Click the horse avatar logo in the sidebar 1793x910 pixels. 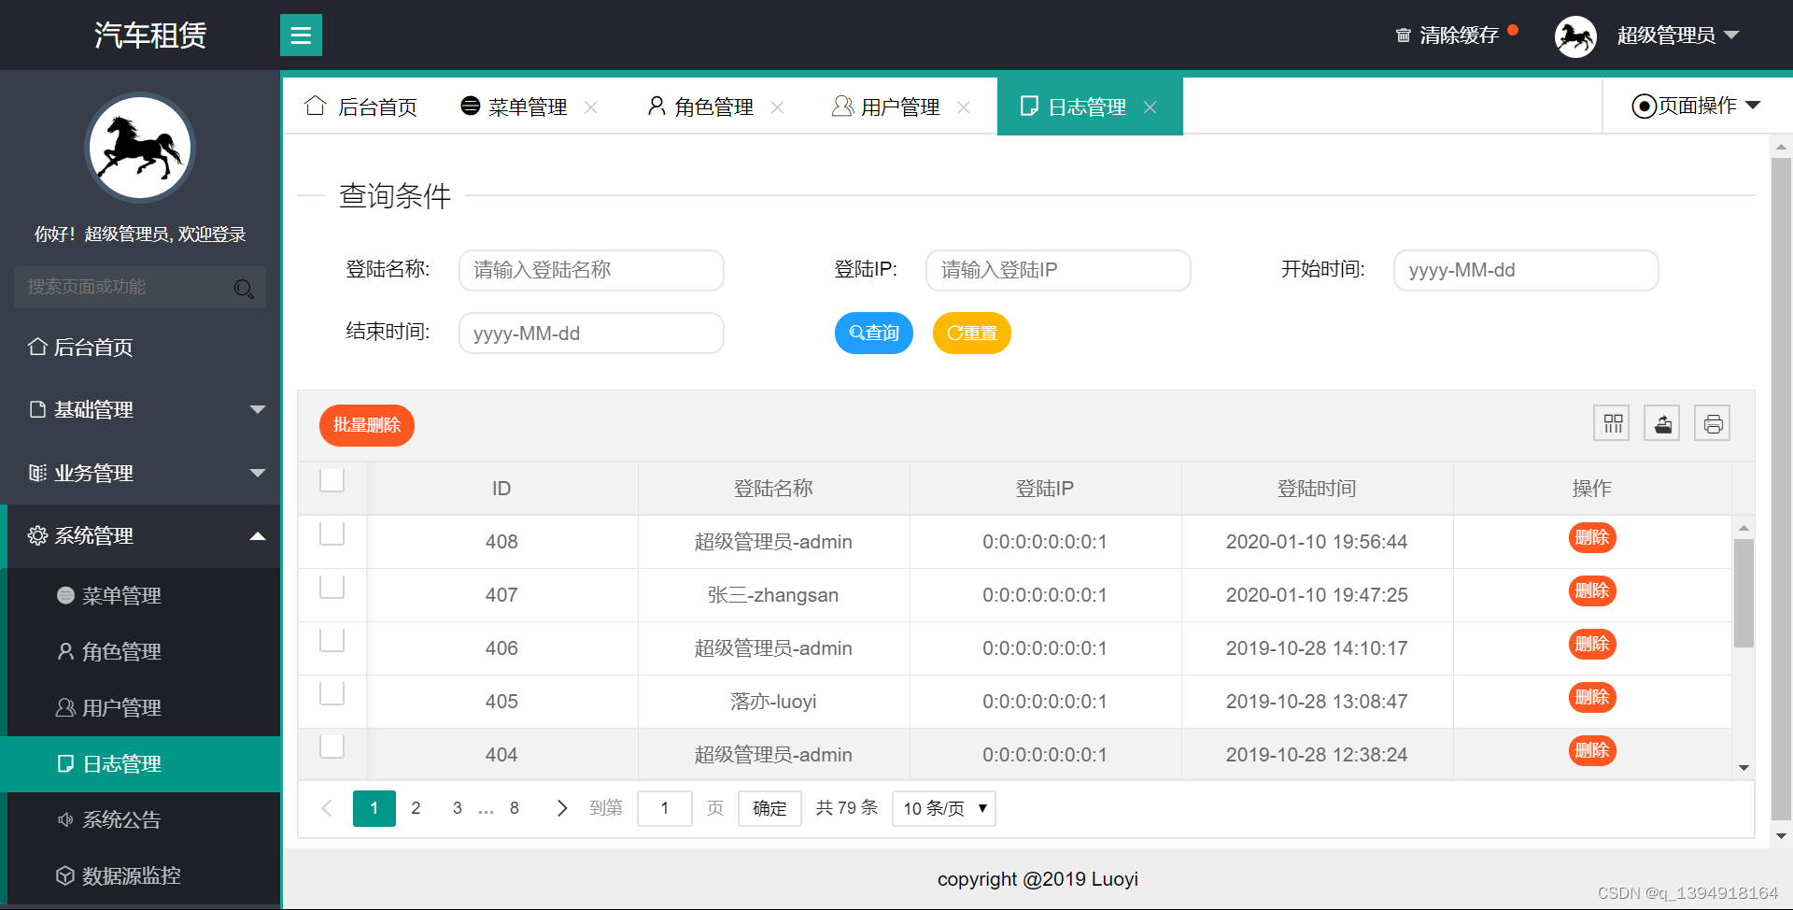(139, 147)
